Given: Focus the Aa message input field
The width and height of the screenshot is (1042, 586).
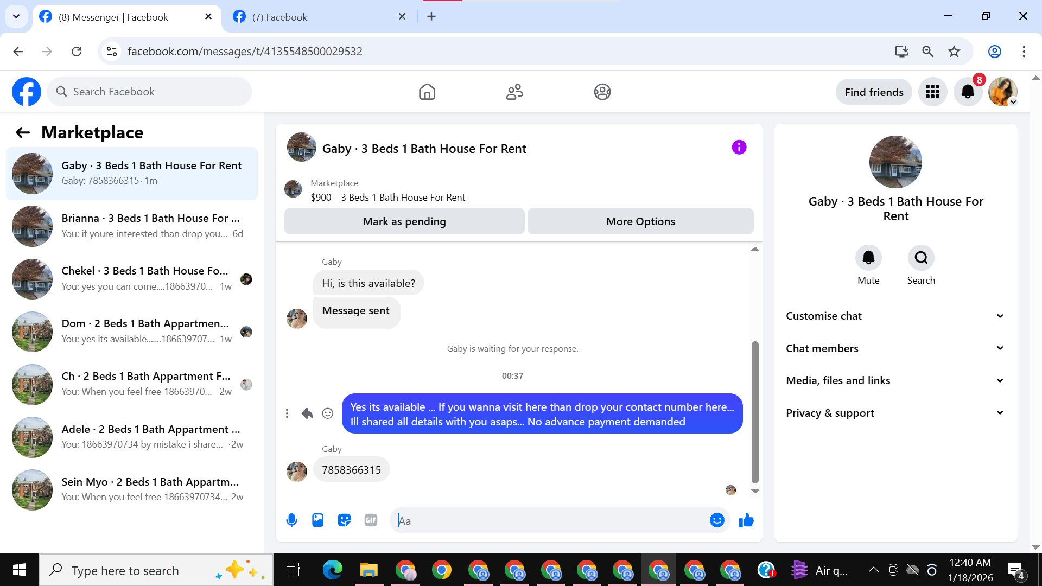Looking at the screenshot, I should [548, 521].
